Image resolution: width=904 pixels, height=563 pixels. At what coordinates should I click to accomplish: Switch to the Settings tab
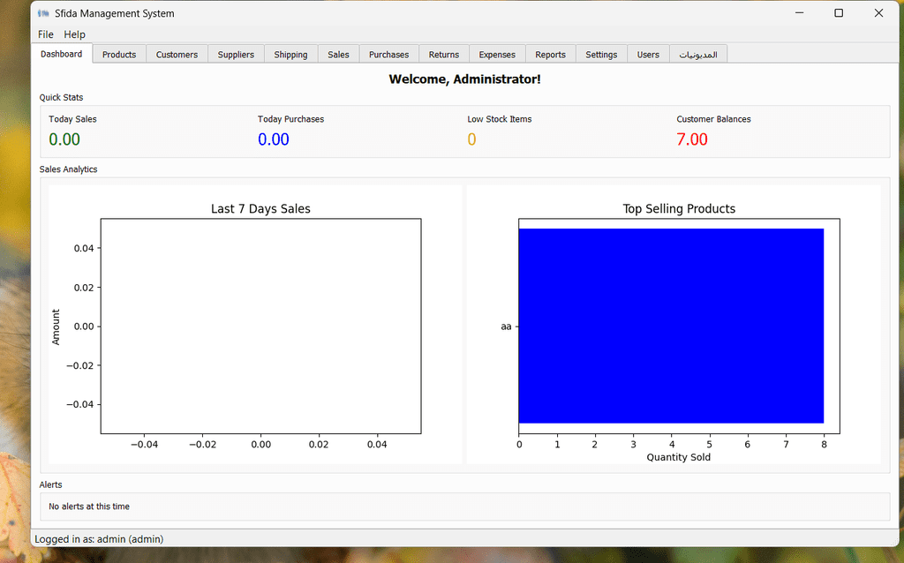click(x=601, y=55)
